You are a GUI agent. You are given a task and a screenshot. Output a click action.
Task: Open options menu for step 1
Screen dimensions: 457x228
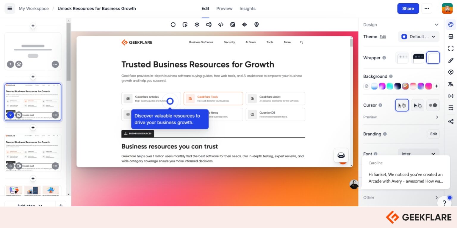[55, 64]
